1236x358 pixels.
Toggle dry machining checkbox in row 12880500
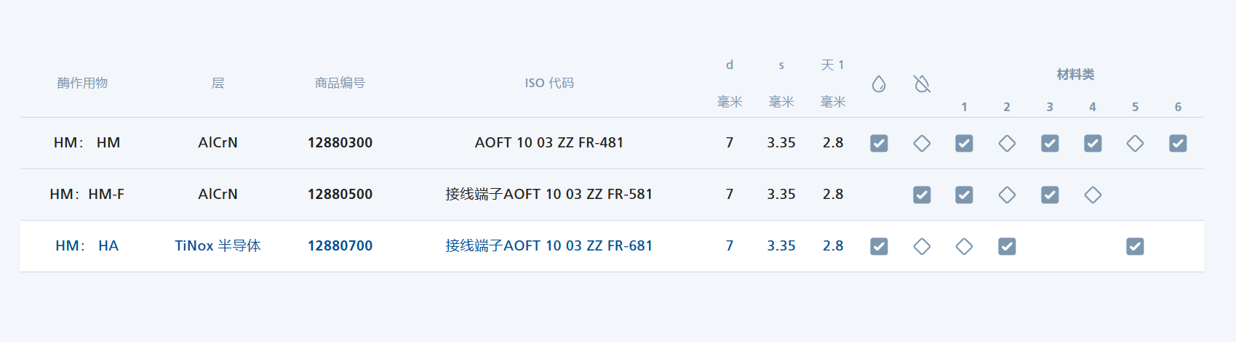922,195
